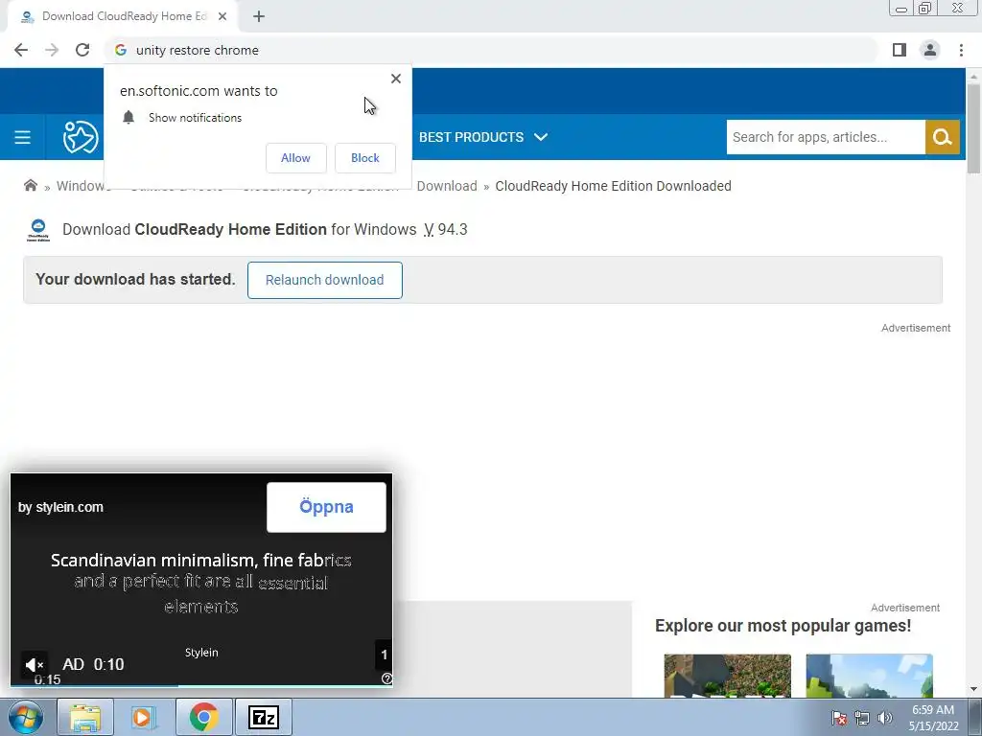982x736 pixels.
Task: Open the Download breadcrumb link
Action: [x=447, y=186]
